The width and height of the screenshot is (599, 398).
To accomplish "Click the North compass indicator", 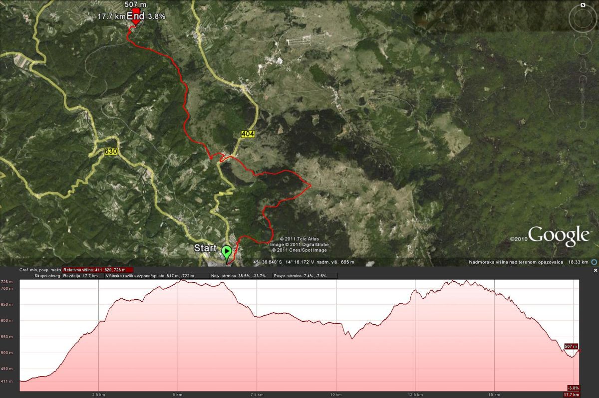I will 583,5.
